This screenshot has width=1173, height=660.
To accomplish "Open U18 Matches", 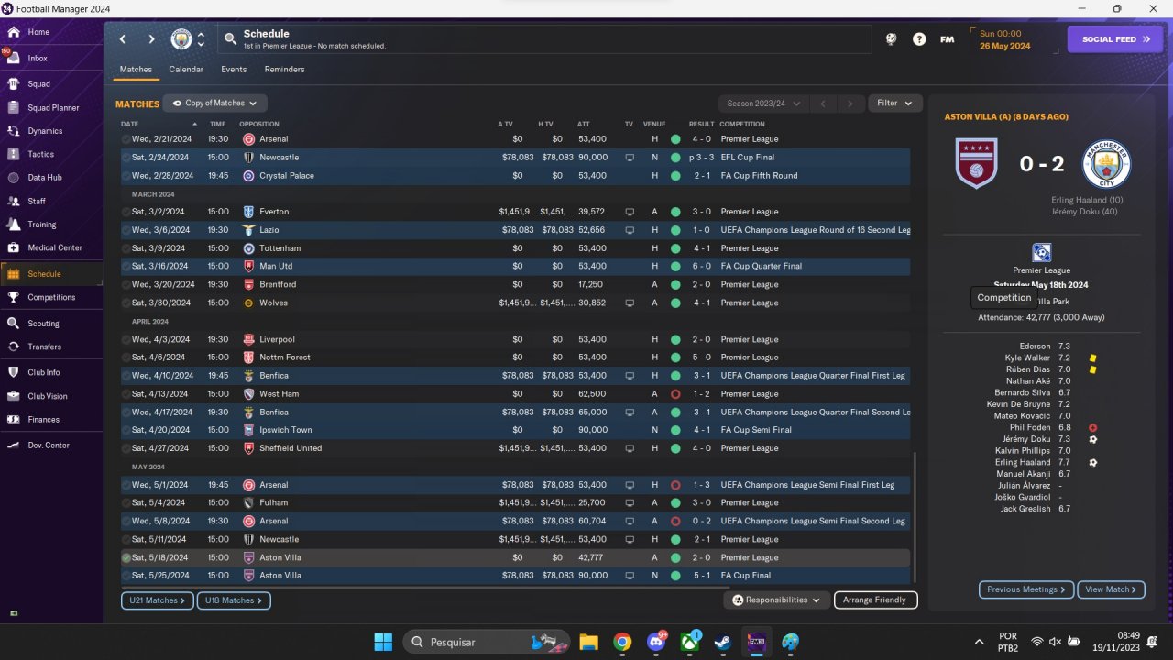I will [x=234, y=600].
